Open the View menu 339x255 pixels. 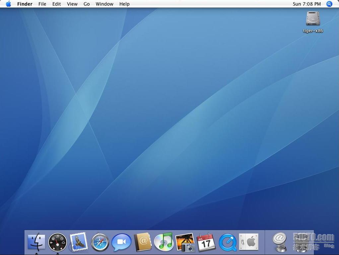coord(72,4)
